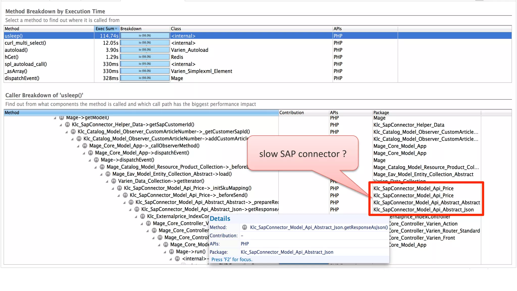This screenshot has height=291, width=517.
Task: Select the autoload() method row
Action: 257,50
